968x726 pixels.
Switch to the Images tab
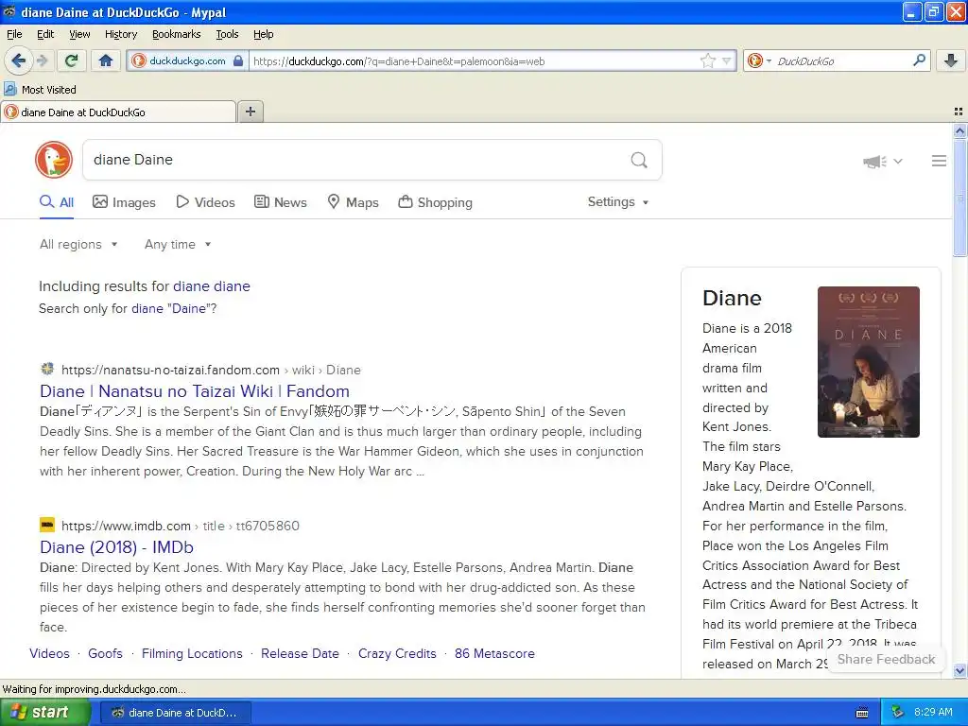pos(124,202)
